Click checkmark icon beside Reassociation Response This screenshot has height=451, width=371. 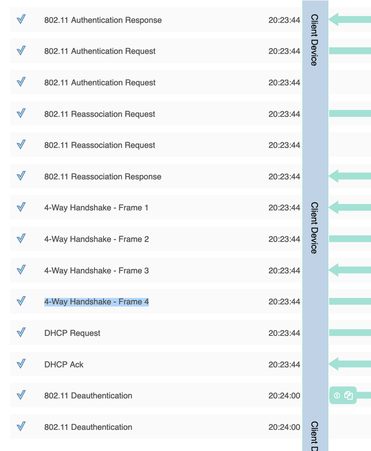coord(21,176)
